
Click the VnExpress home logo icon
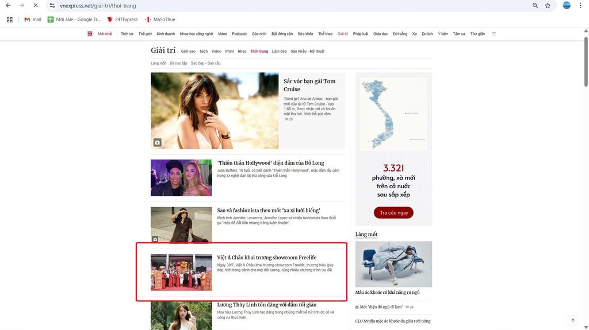[x=90, y=34]
